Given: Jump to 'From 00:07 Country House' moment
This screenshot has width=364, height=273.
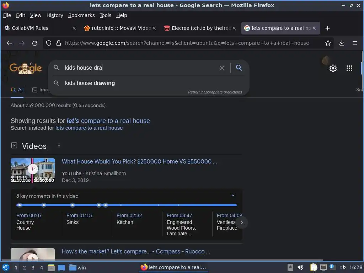Looking at the screenshot, I should pos(29,222).
